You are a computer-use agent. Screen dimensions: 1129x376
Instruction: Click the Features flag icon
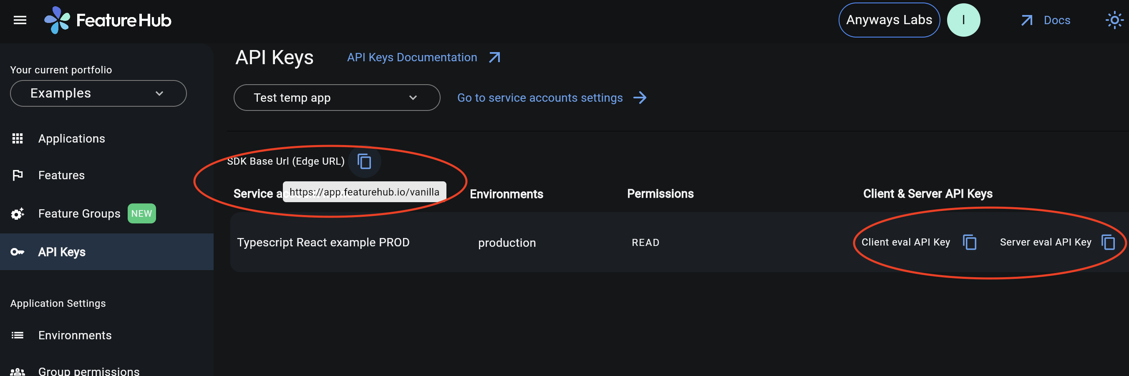(17, 175)
